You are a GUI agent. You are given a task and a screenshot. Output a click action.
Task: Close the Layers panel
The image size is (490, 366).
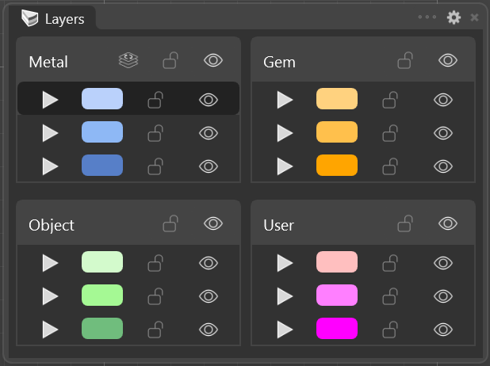[x=474, y=17]
